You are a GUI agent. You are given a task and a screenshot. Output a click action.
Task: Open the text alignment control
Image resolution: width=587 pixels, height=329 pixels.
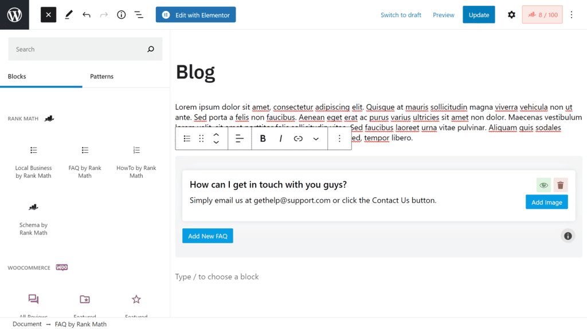pyautogui.click(x=240, y=138)
